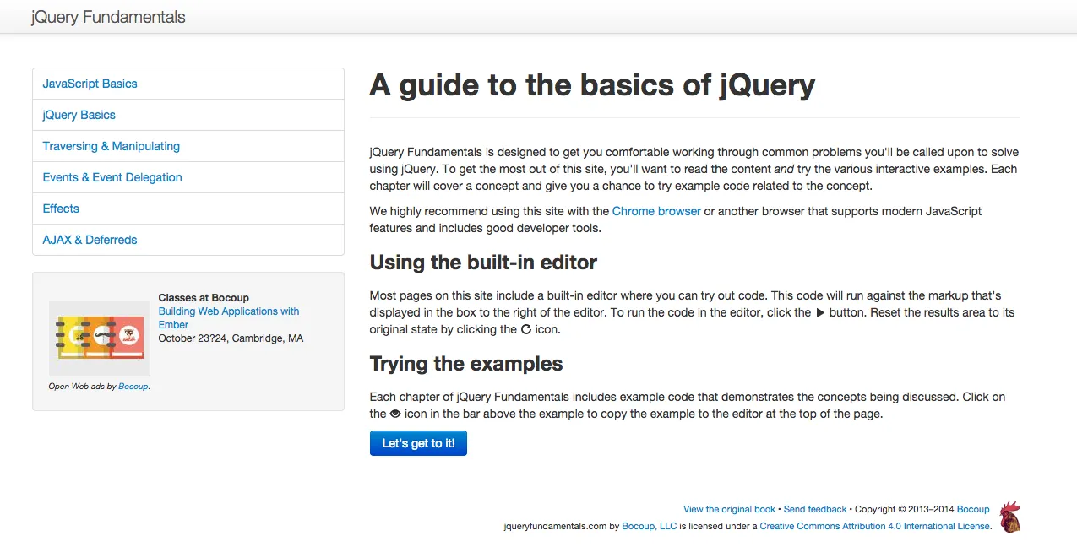
Task: Click the heading A guide to the basics of jQuery
Action: [x=592, y=85]
